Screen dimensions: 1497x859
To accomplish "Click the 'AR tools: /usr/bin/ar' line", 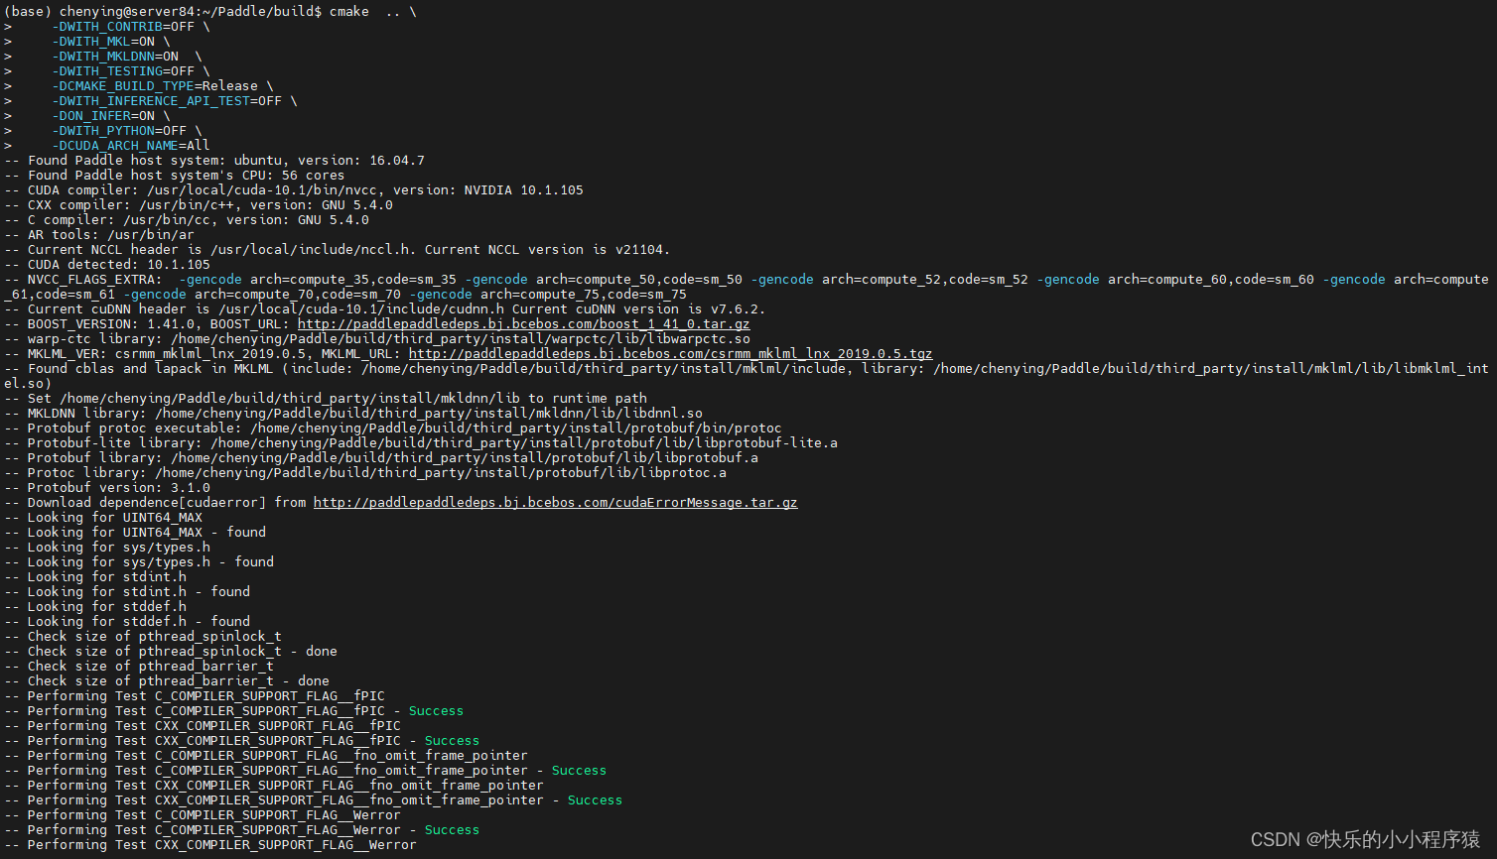I will tap(99, 235).
